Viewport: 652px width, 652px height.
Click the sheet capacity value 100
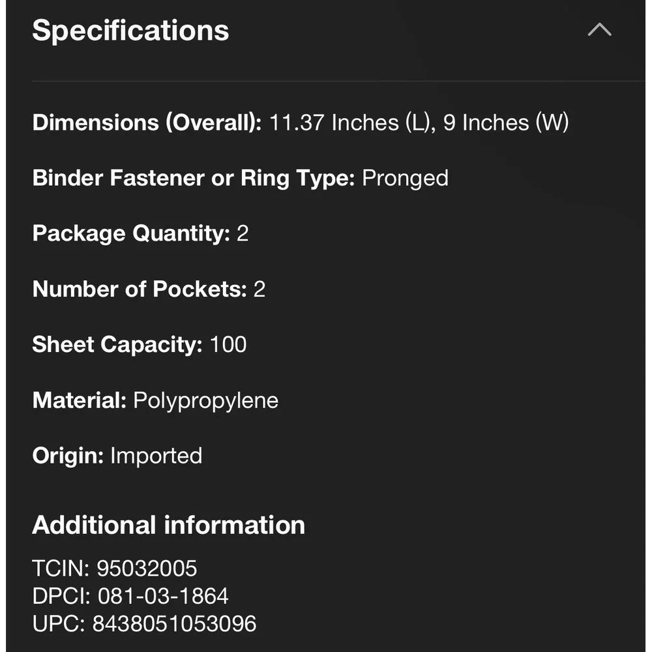pyautogui.click(x=228, y=344)
